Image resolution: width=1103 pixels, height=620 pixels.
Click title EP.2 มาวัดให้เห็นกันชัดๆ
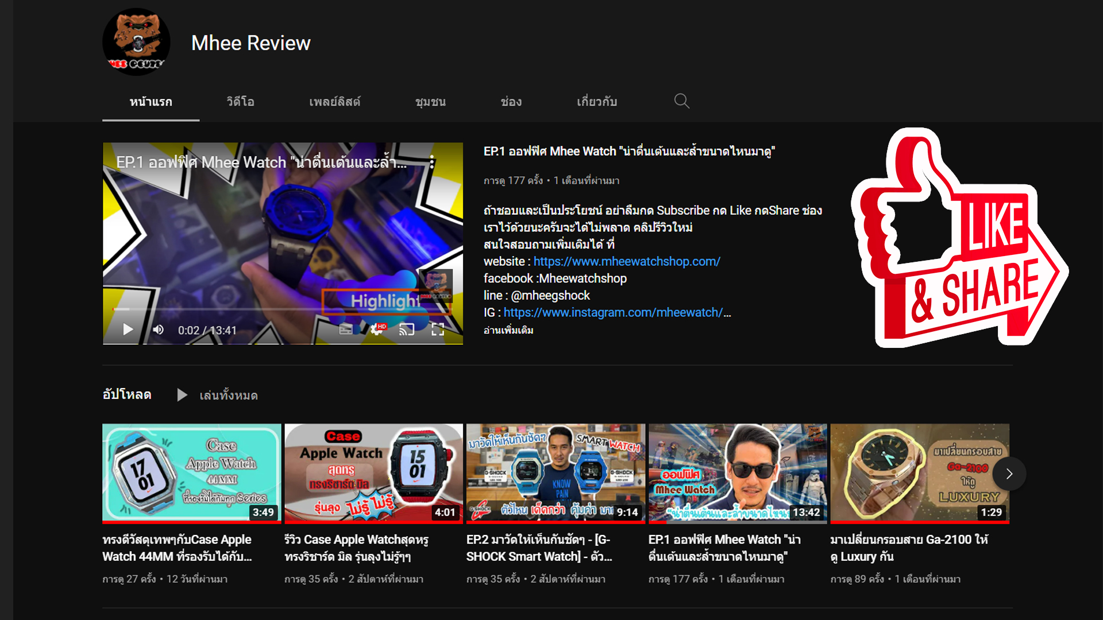pyautogui.click(x=539, y=548)
